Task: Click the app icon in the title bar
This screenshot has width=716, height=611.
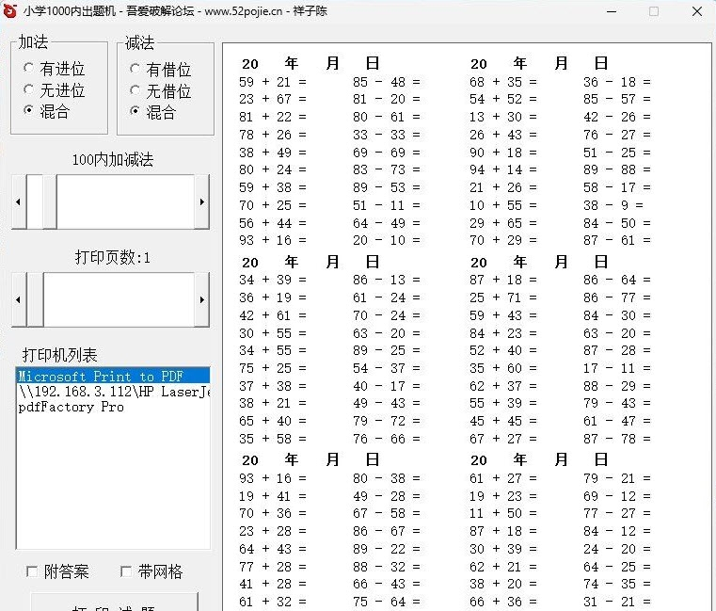Action: point(10,11)
